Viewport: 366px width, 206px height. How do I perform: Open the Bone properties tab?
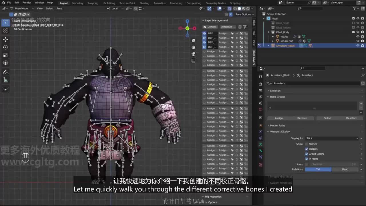260,150
